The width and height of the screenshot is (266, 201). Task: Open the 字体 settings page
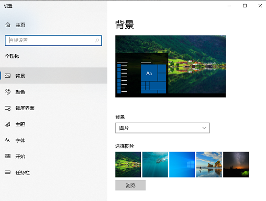click(53, 140)
